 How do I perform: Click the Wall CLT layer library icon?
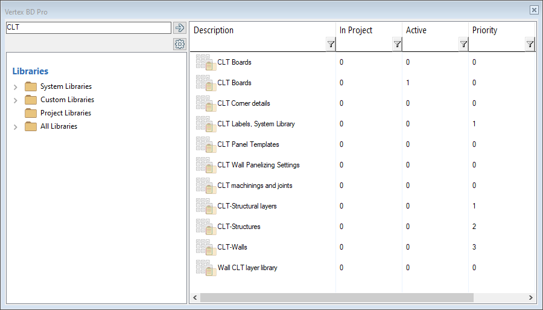pos(206,268)
